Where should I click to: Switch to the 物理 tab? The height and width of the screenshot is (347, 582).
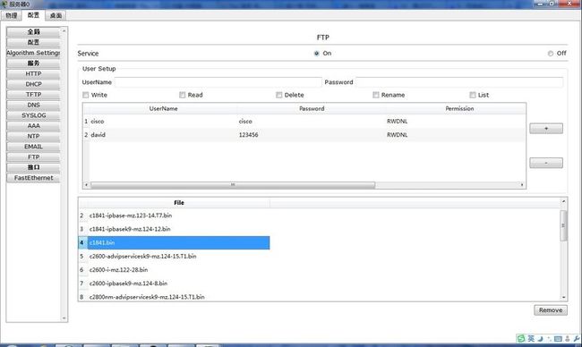(x=11, y=15)
